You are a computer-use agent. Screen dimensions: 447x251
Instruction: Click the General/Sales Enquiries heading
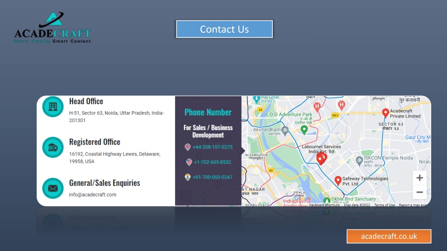point(105,183)
